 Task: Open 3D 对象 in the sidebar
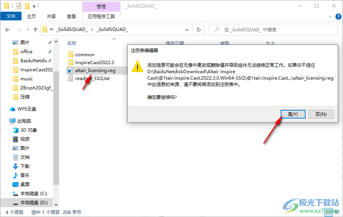click(x=28, y=130)
